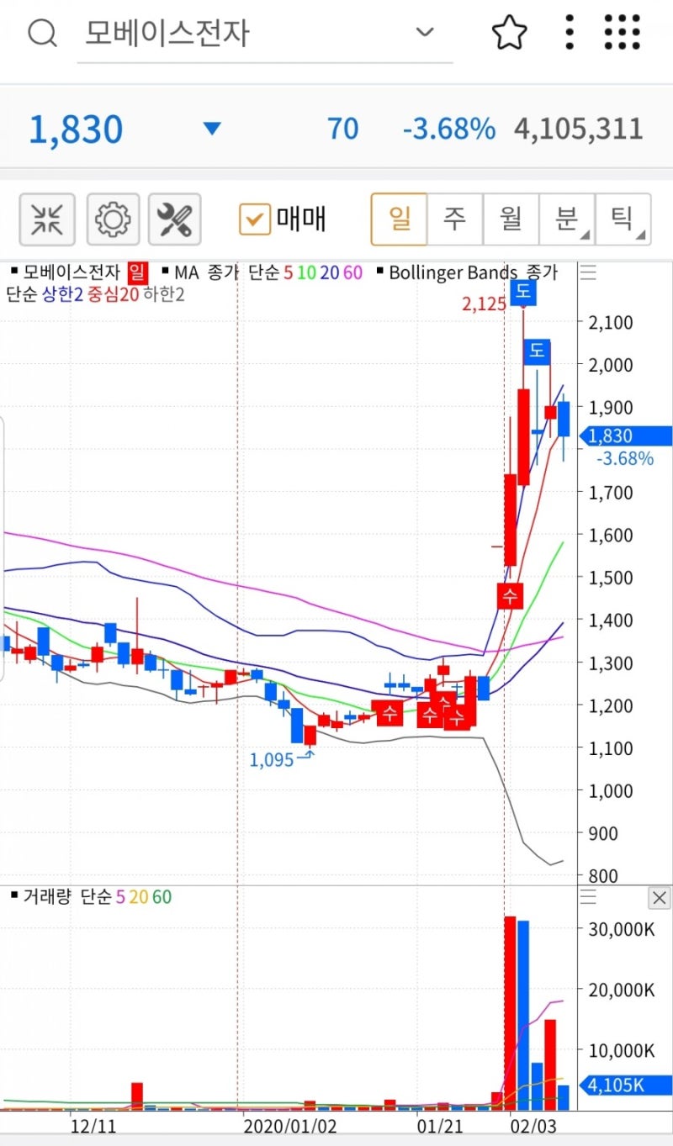The height and width of the screenshot is (1146, 673).
Task: Tap the down triangle price indicator
Action: pyautogui.click(x=212, y=129)
